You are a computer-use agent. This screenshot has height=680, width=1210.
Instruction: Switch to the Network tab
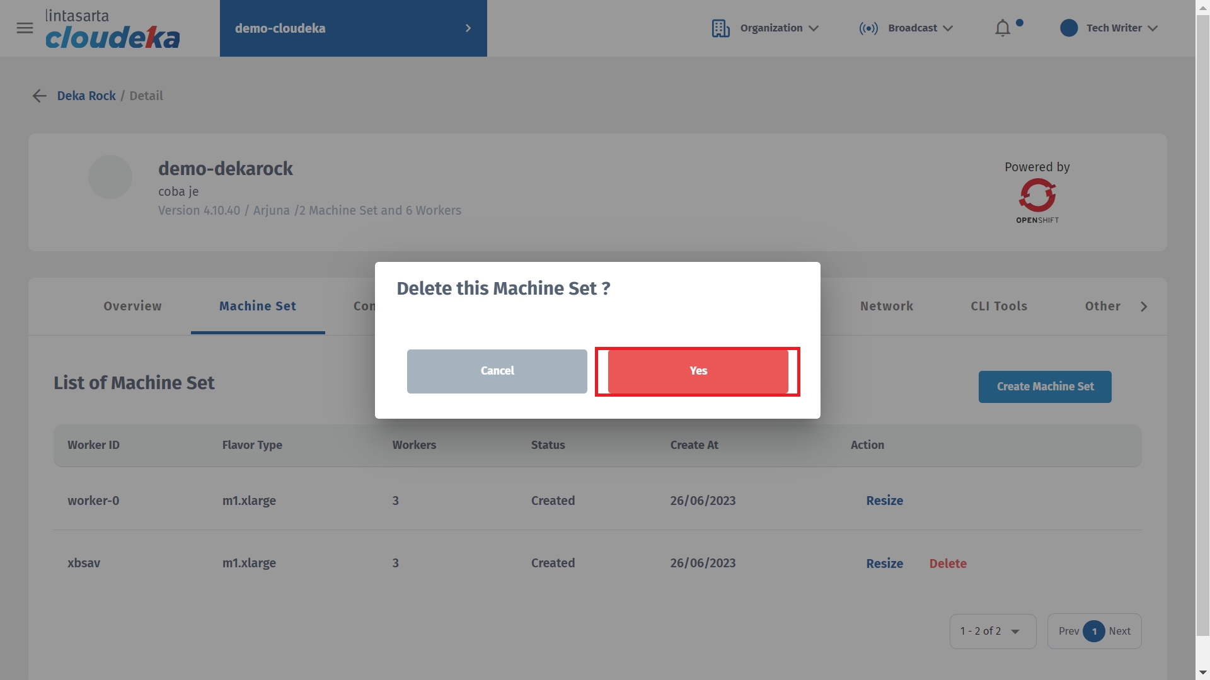(886, 306)
